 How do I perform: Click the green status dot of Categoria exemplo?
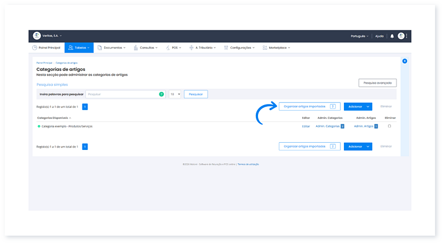point(39,126)
